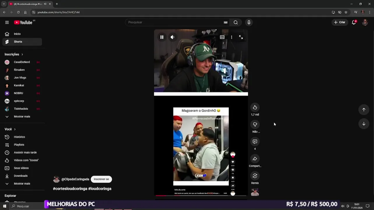This screenshot has width=374, height=210.
Task: Open Início from the sidebar
Action: 22,34
